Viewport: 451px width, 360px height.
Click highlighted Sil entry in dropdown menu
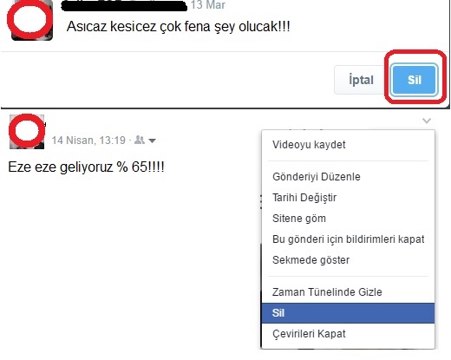(348, 313)
